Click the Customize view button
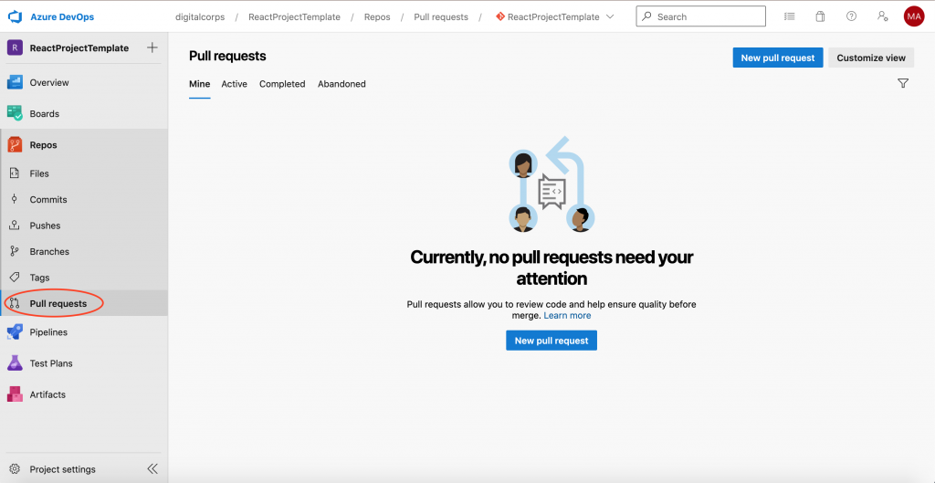This screenshot has height=483, width=935. (x=871, y=58)
